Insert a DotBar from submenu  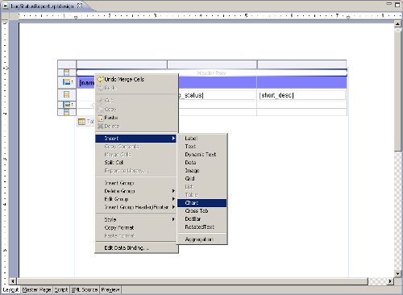(201, 219)
